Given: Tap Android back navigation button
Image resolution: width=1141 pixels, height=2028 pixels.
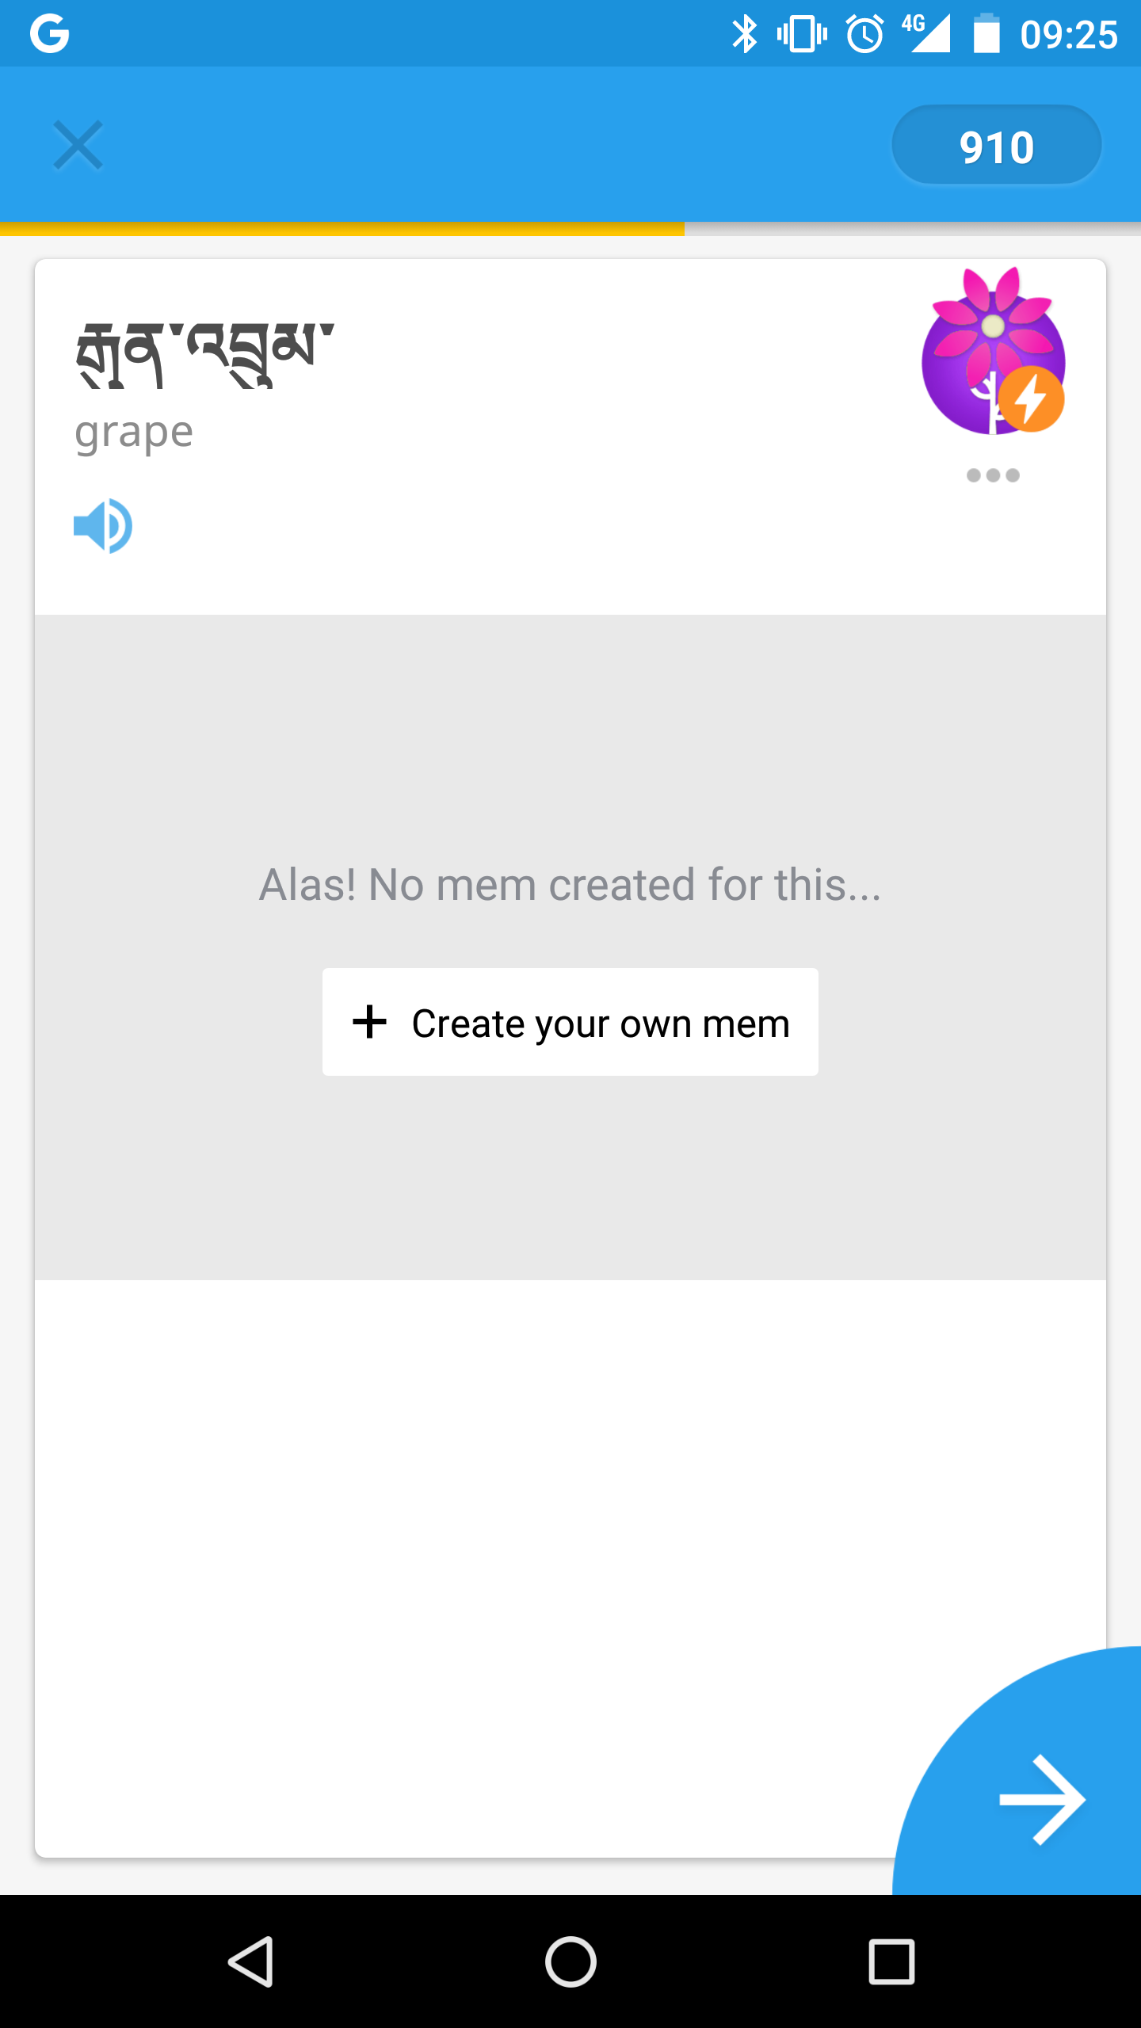Looking at the screenshot, I should click(x=251, y=1961).
